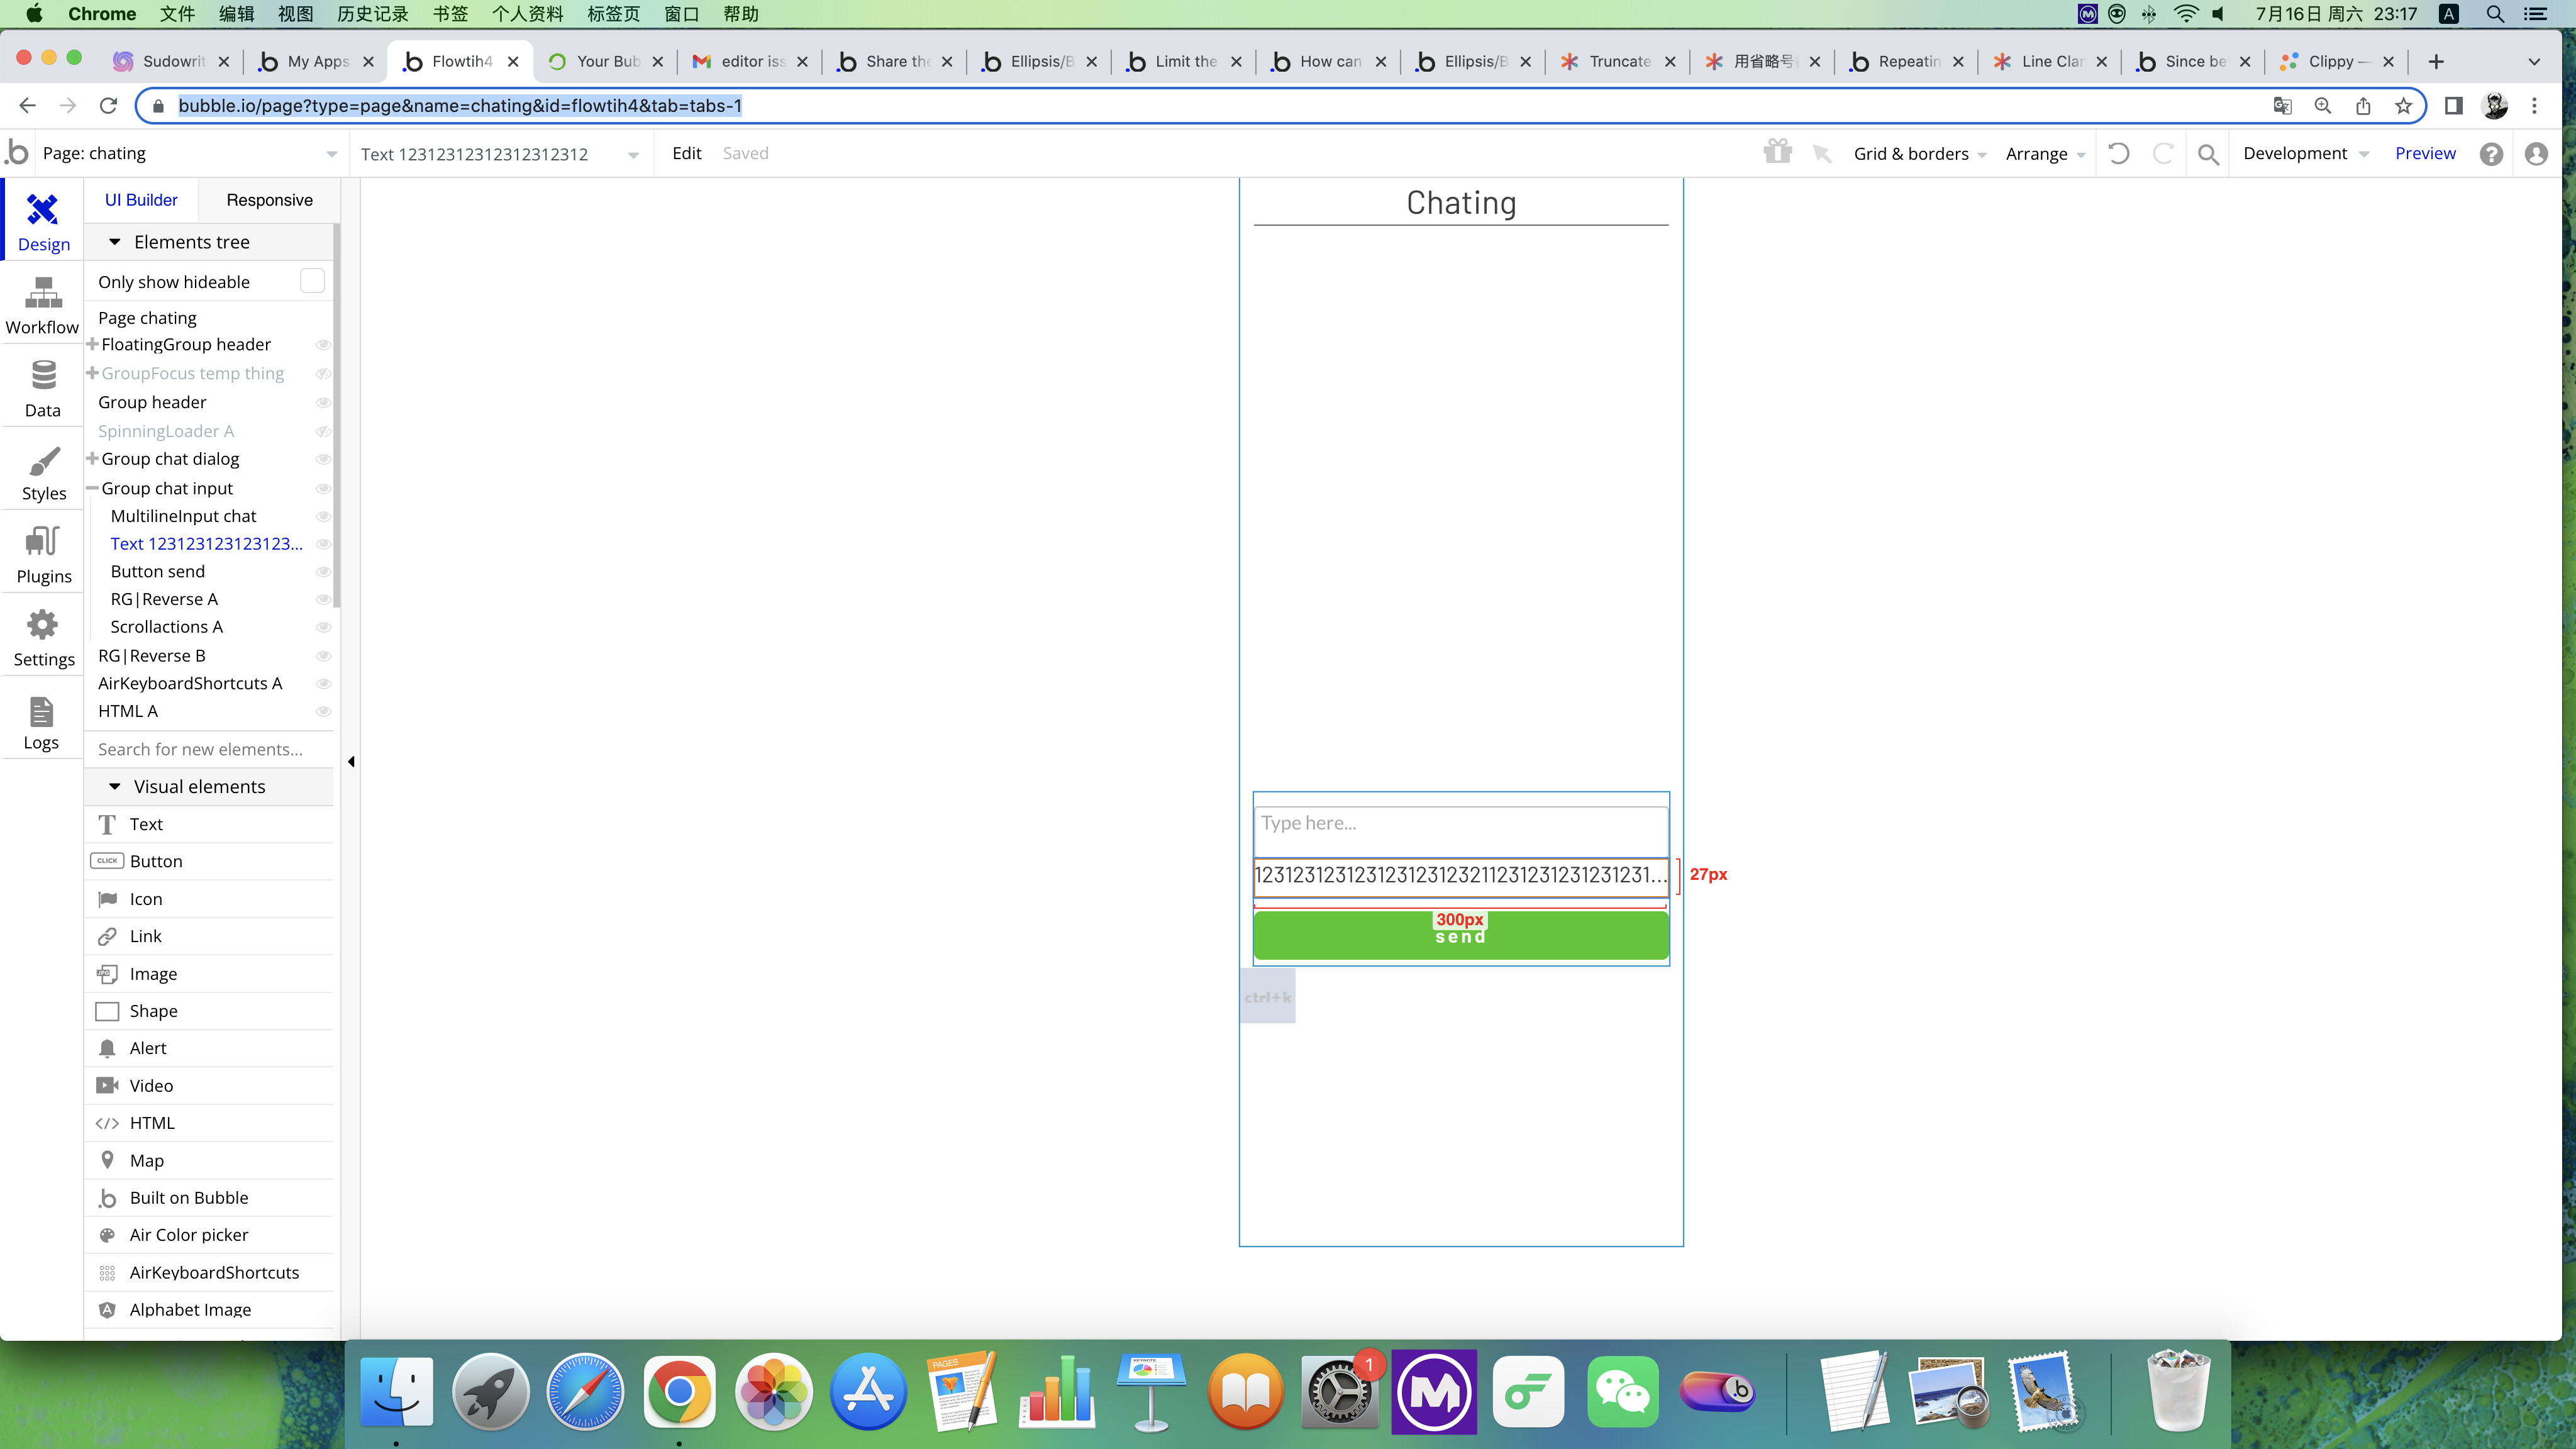Click the Preview link
The image size is (2576, 1449).
point(2424,153)
